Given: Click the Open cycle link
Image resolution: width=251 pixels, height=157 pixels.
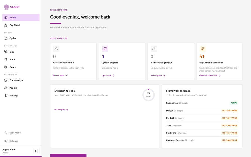Looking at the screenshot, I should (108, 76).
